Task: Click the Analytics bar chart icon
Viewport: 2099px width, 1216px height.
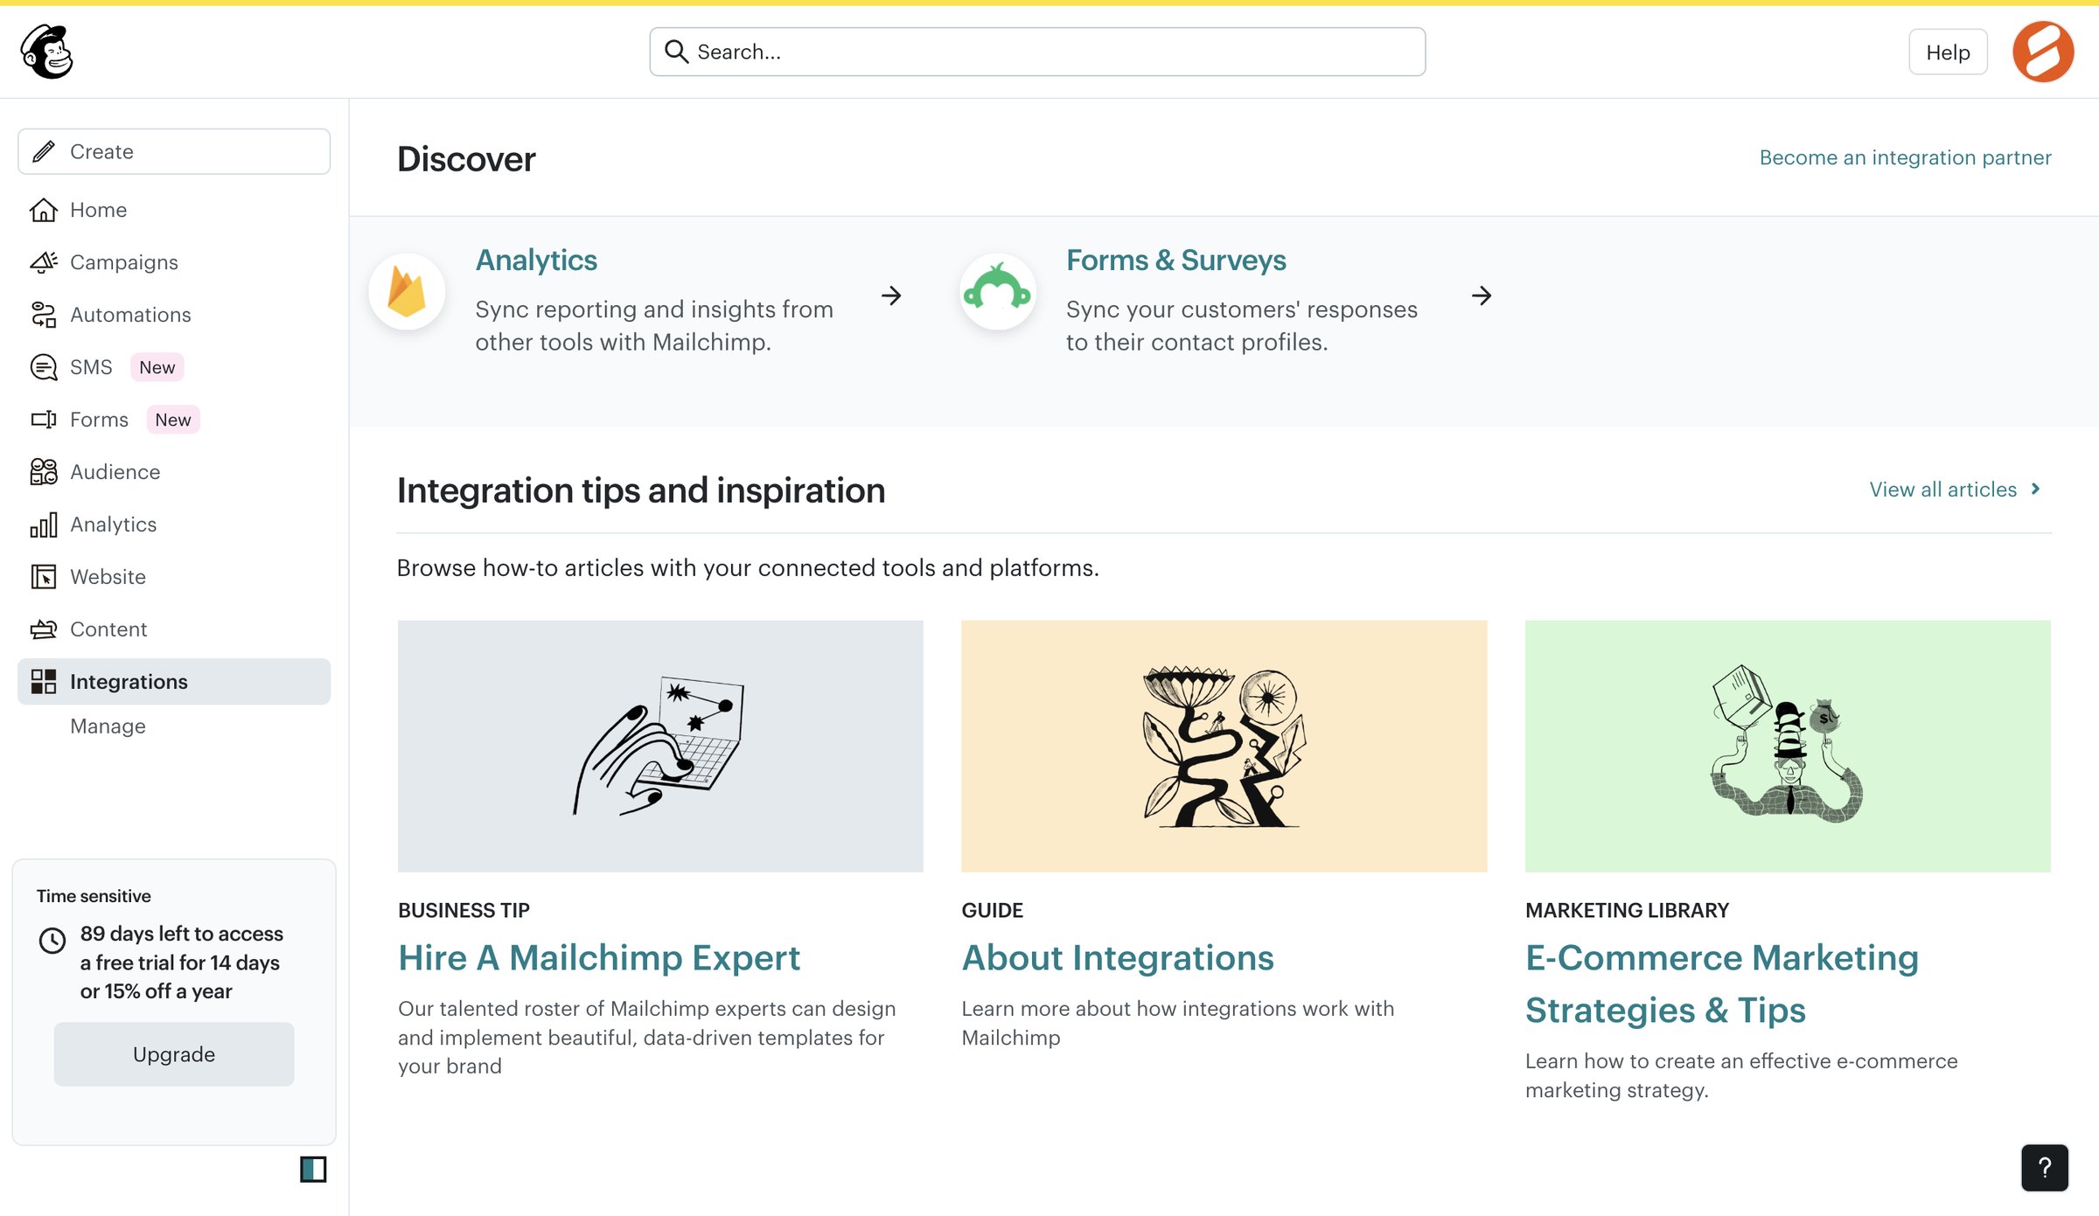Action: point(44,525)
